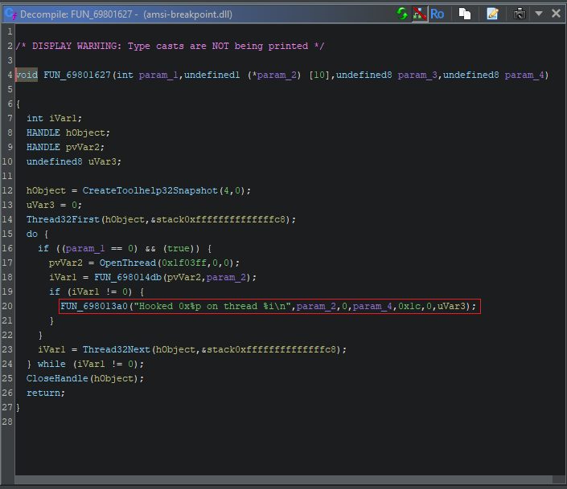Click the return statement

[x=46, y=393]
